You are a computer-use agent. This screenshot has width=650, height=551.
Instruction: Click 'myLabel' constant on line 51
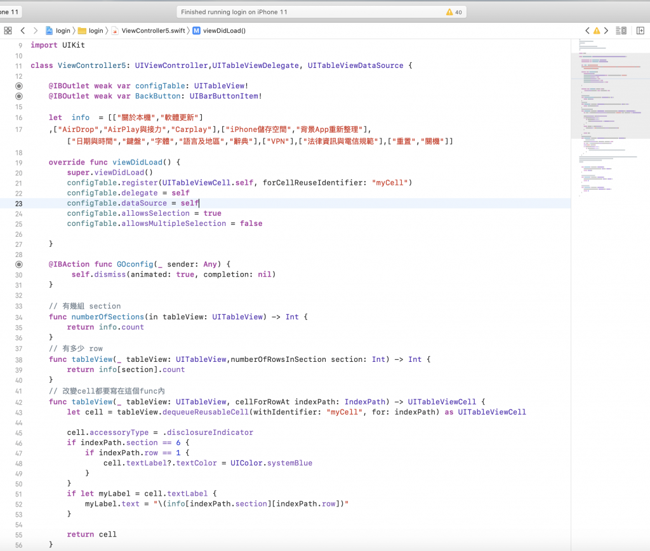pyautogui.click(x=114, y=494)
